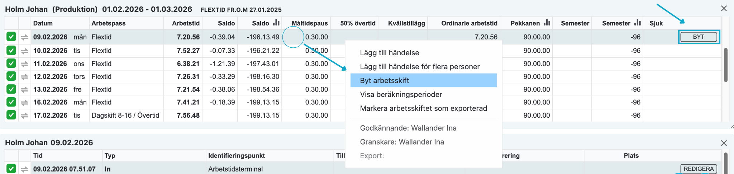The width and height of the screenshot is (734, 174).
Task: Open bar chart icon in Pekkanen column header
Action: point(547,23)
